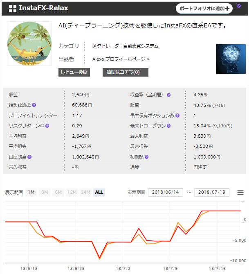
Task: Open Alexa プロフィールページ link
Action: click(x=121, y=59)
